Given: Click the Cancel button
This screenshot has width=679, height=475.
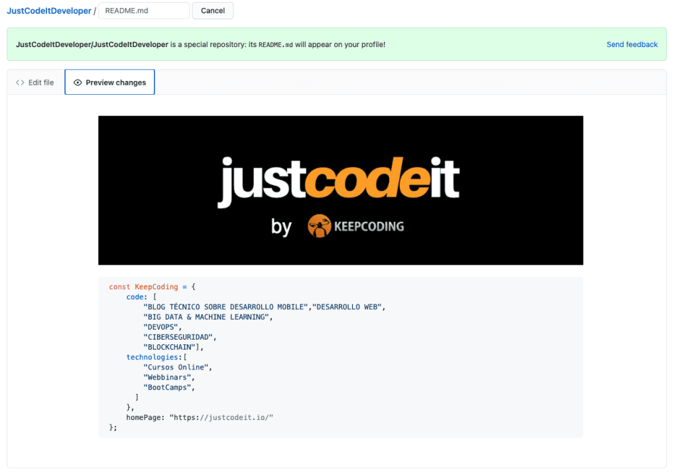Looking at the screenshot, I should point(212,11).
